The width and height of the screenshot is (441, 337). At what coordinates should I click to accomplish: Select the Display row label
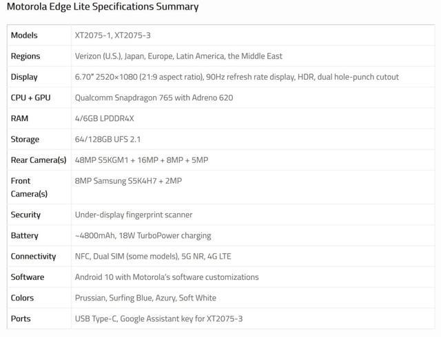point(24,77)
